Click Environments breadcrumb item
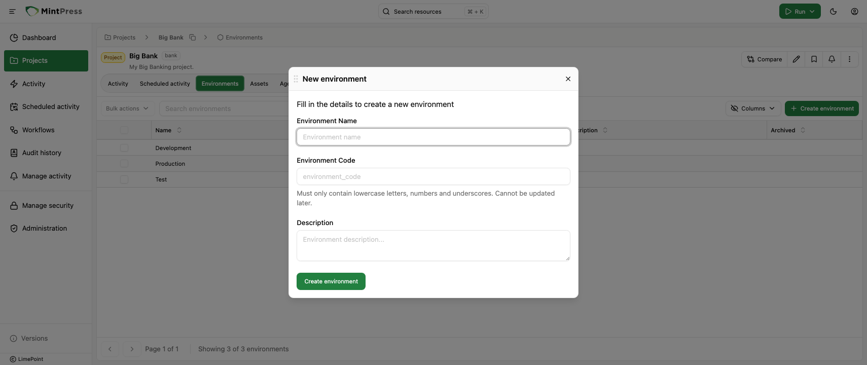Viewport: 867px width, 365px height. (x=240, y=38)
